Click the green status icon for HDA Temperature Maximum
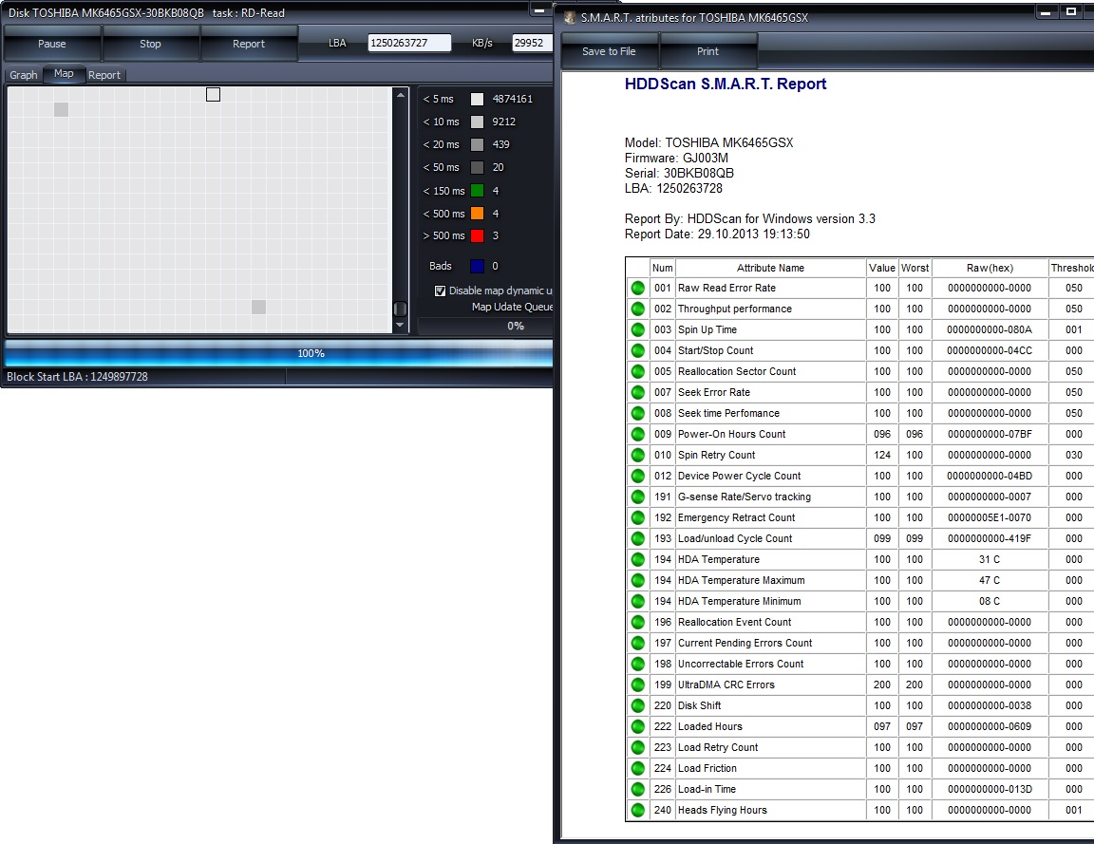 click(x=638, y=580)
